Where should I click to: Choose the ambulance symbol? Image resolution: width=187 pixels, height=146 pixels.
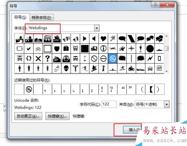click(94, 49)
